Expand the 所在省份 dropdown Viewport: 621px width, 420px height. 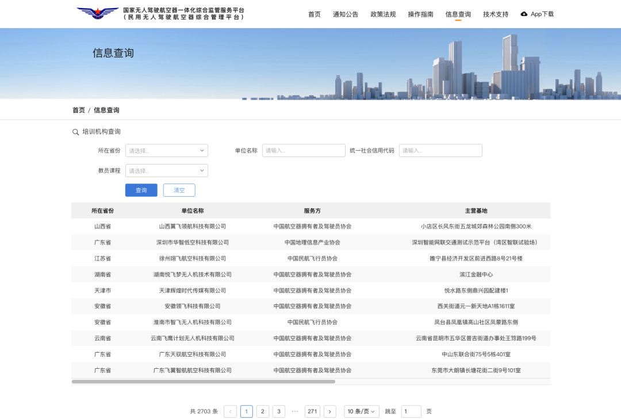pyautogui.click(x=166, y=151)
